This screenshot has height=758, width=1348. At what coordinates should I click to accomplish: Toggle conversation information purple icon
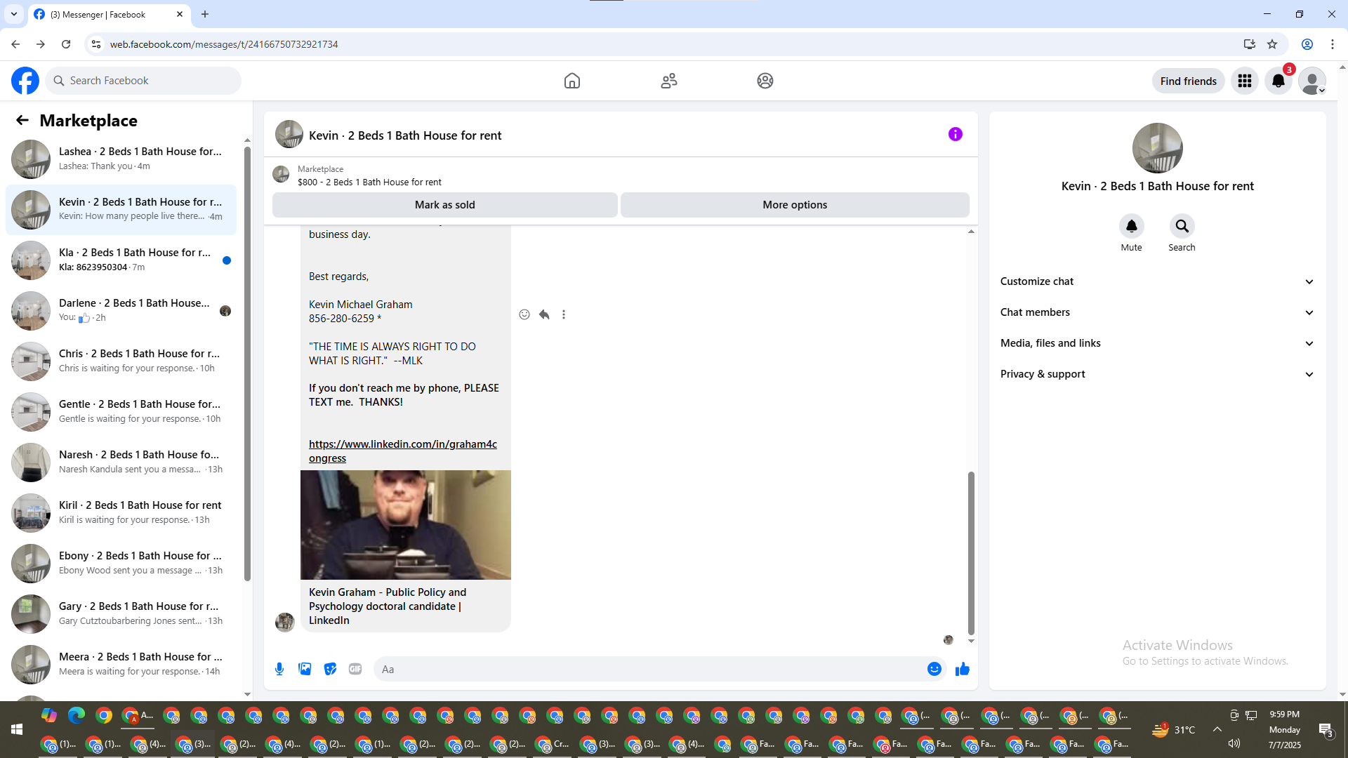955,134
